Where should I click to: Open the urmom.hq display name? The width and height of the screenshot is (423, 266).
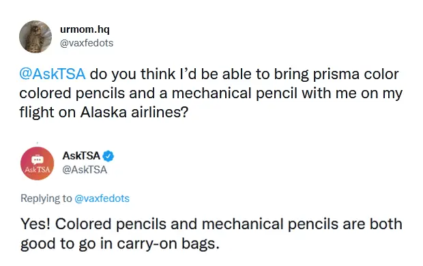[x=85, y=29]
